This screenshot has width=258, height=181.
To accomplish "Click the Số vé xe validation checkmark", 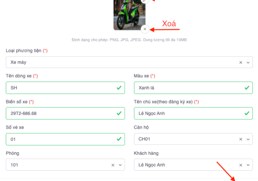I will click(119, 139).
